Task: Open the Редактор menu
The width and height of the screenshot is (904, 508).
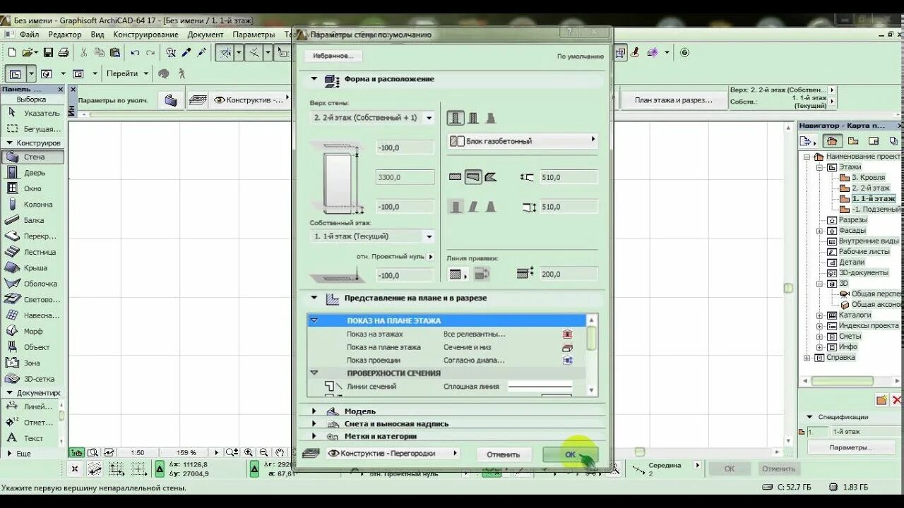Action: coord(65,34)
